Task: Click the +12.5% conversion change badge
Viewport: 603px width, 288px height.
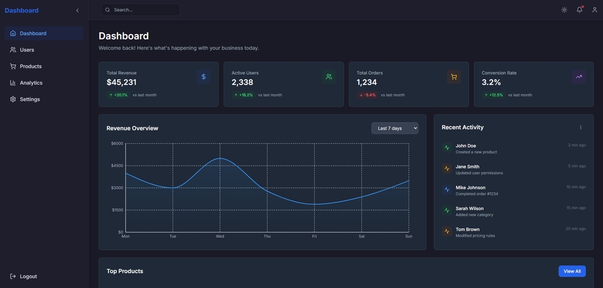Action: [493, 95]
